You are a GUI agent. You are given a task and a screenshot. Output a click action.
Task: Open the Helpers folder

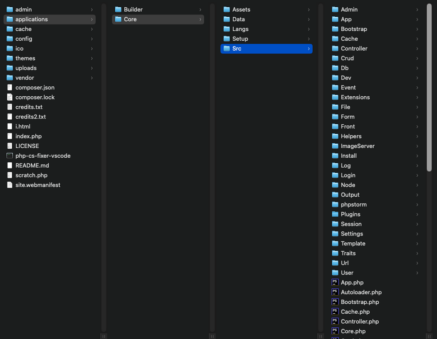[x=351, y=136]
